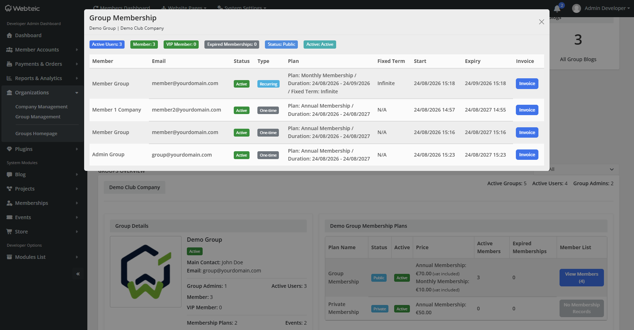Open Invoice for member2@yourdomain.com row
Screen dimensions: 634x330
pos(527,110)
